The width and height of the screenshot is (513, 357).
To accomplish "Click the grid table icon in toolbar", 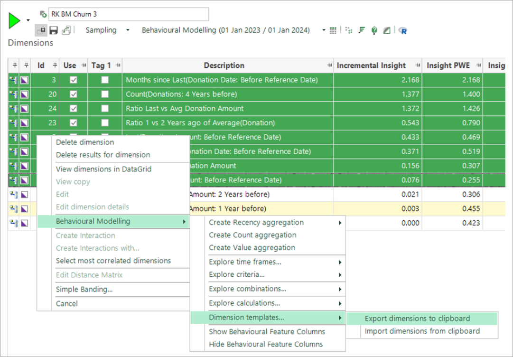I will [333, 30].
